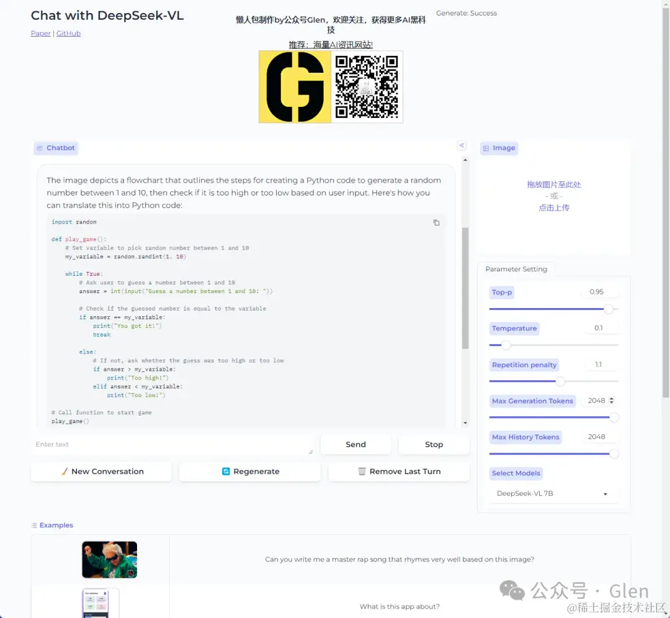This screenshot has width=670, height=618.
Task: Click the Stop button
Action: [434, 444]
